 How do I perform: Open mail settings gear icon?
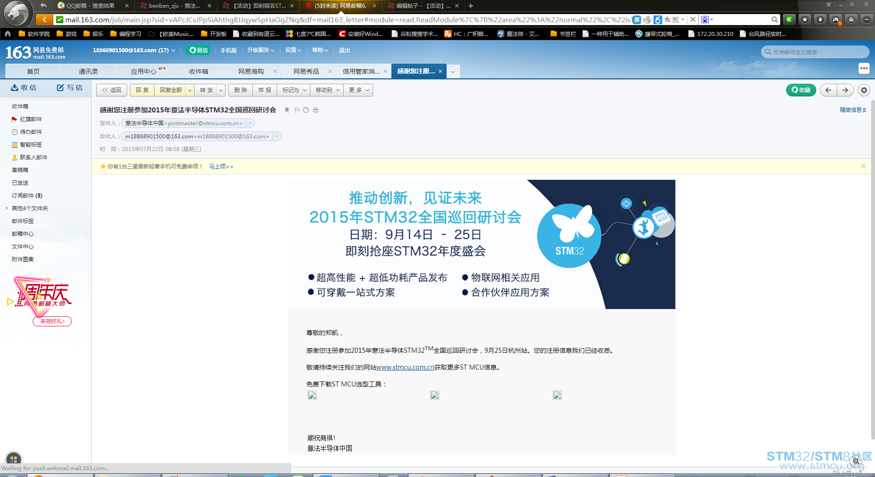tap(864, 90)
